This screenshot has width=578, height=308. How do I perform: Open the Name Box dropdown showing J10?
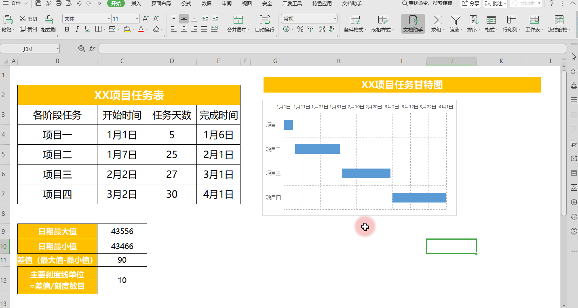[57, 49]
